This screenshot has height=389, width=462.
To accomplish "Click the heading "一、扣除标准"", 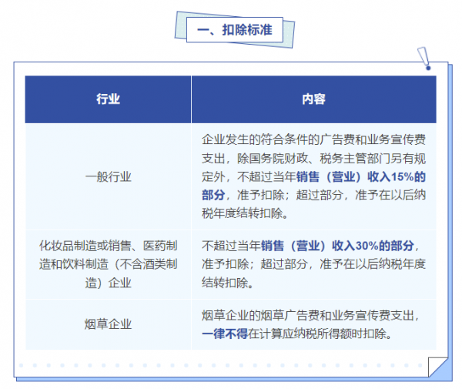I will coord(235,30).
